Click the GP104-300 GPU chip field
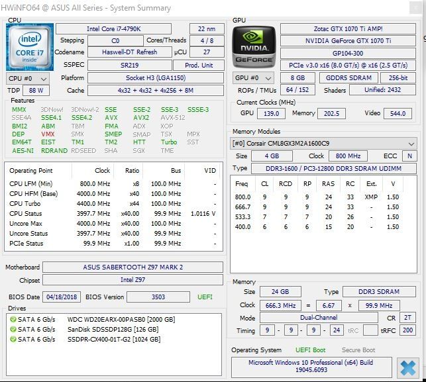The image size is (426, 382). (348, 53)
